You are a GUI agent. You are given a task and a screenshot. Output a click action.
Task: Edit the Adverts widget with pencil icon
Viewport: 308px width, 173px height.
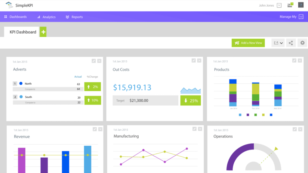[94, 61]
